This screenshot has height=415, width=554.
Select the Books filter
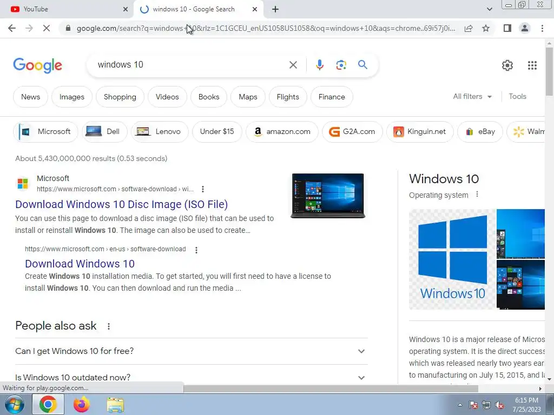(x=209, y=97)
